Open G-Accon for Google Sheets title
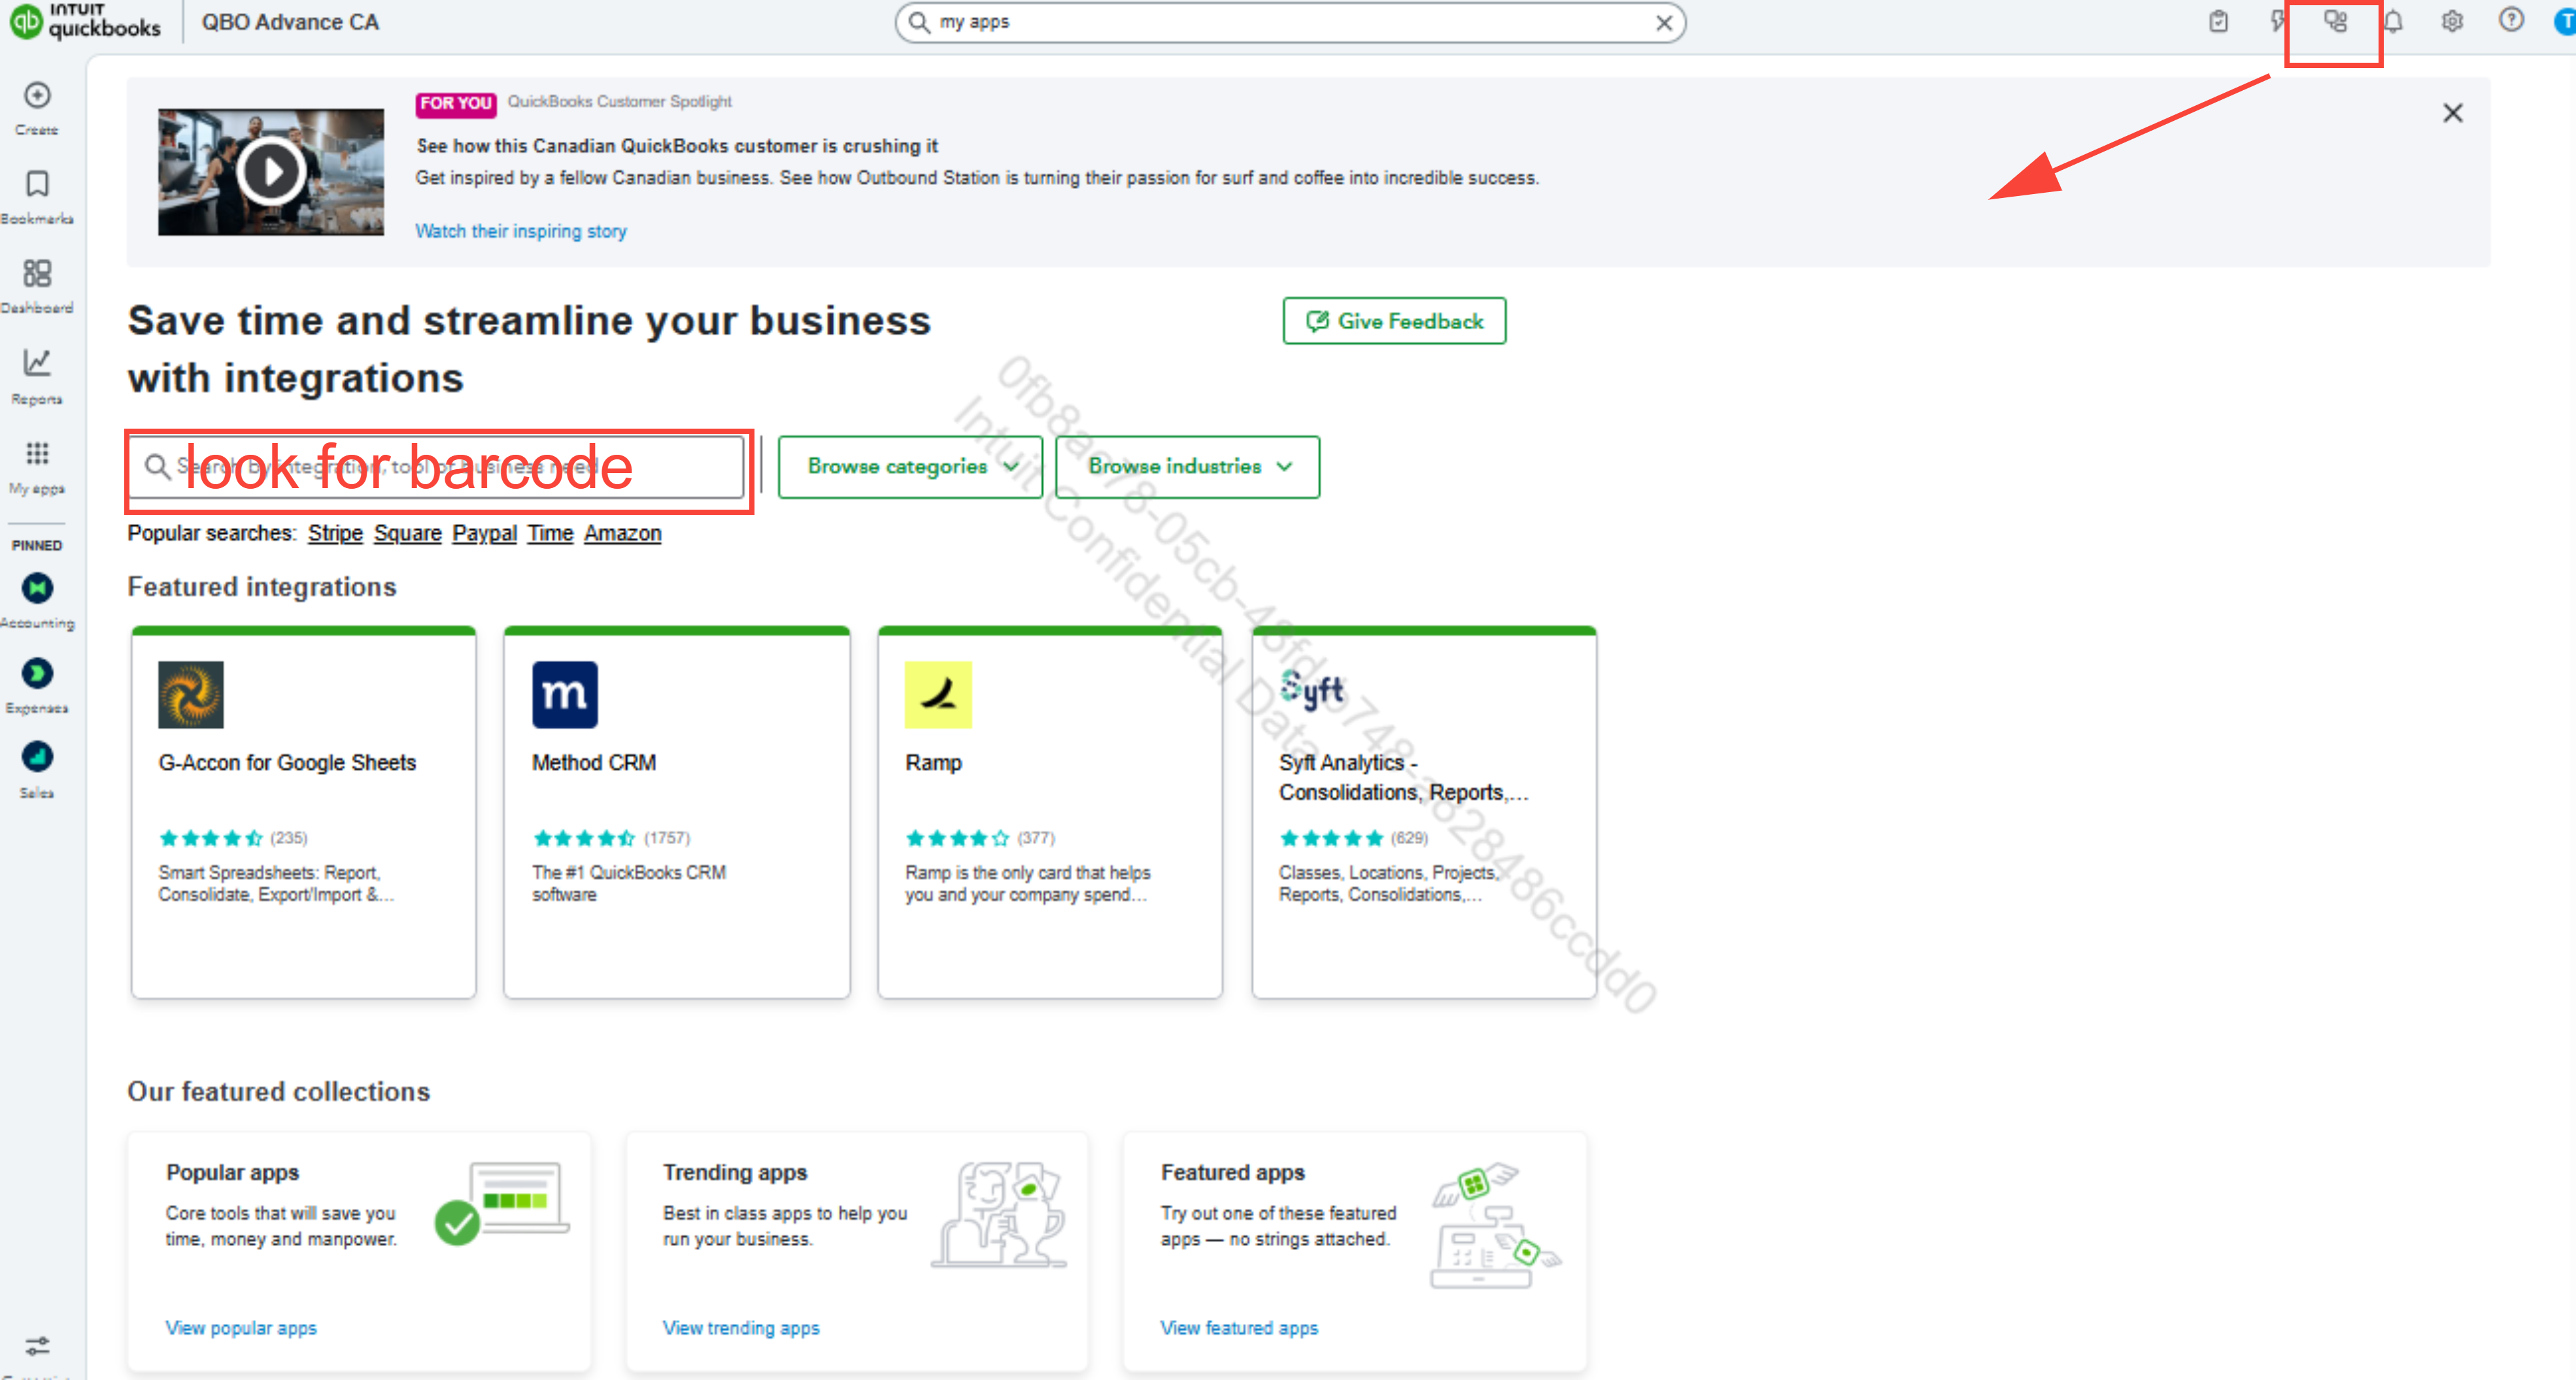The width and height of the screenshot is (2576, 1380). point(287,763)
